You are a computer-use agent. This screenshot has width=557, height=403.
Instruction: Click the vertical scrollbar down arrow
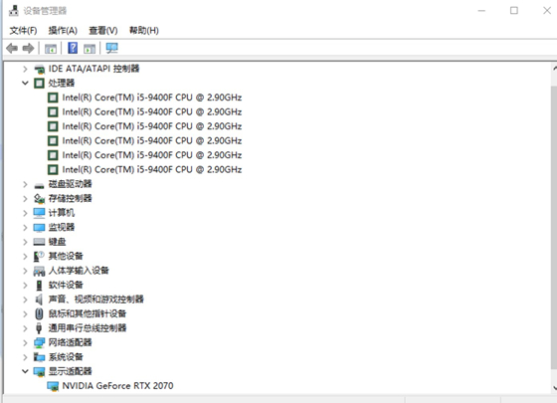coord(554,387)
